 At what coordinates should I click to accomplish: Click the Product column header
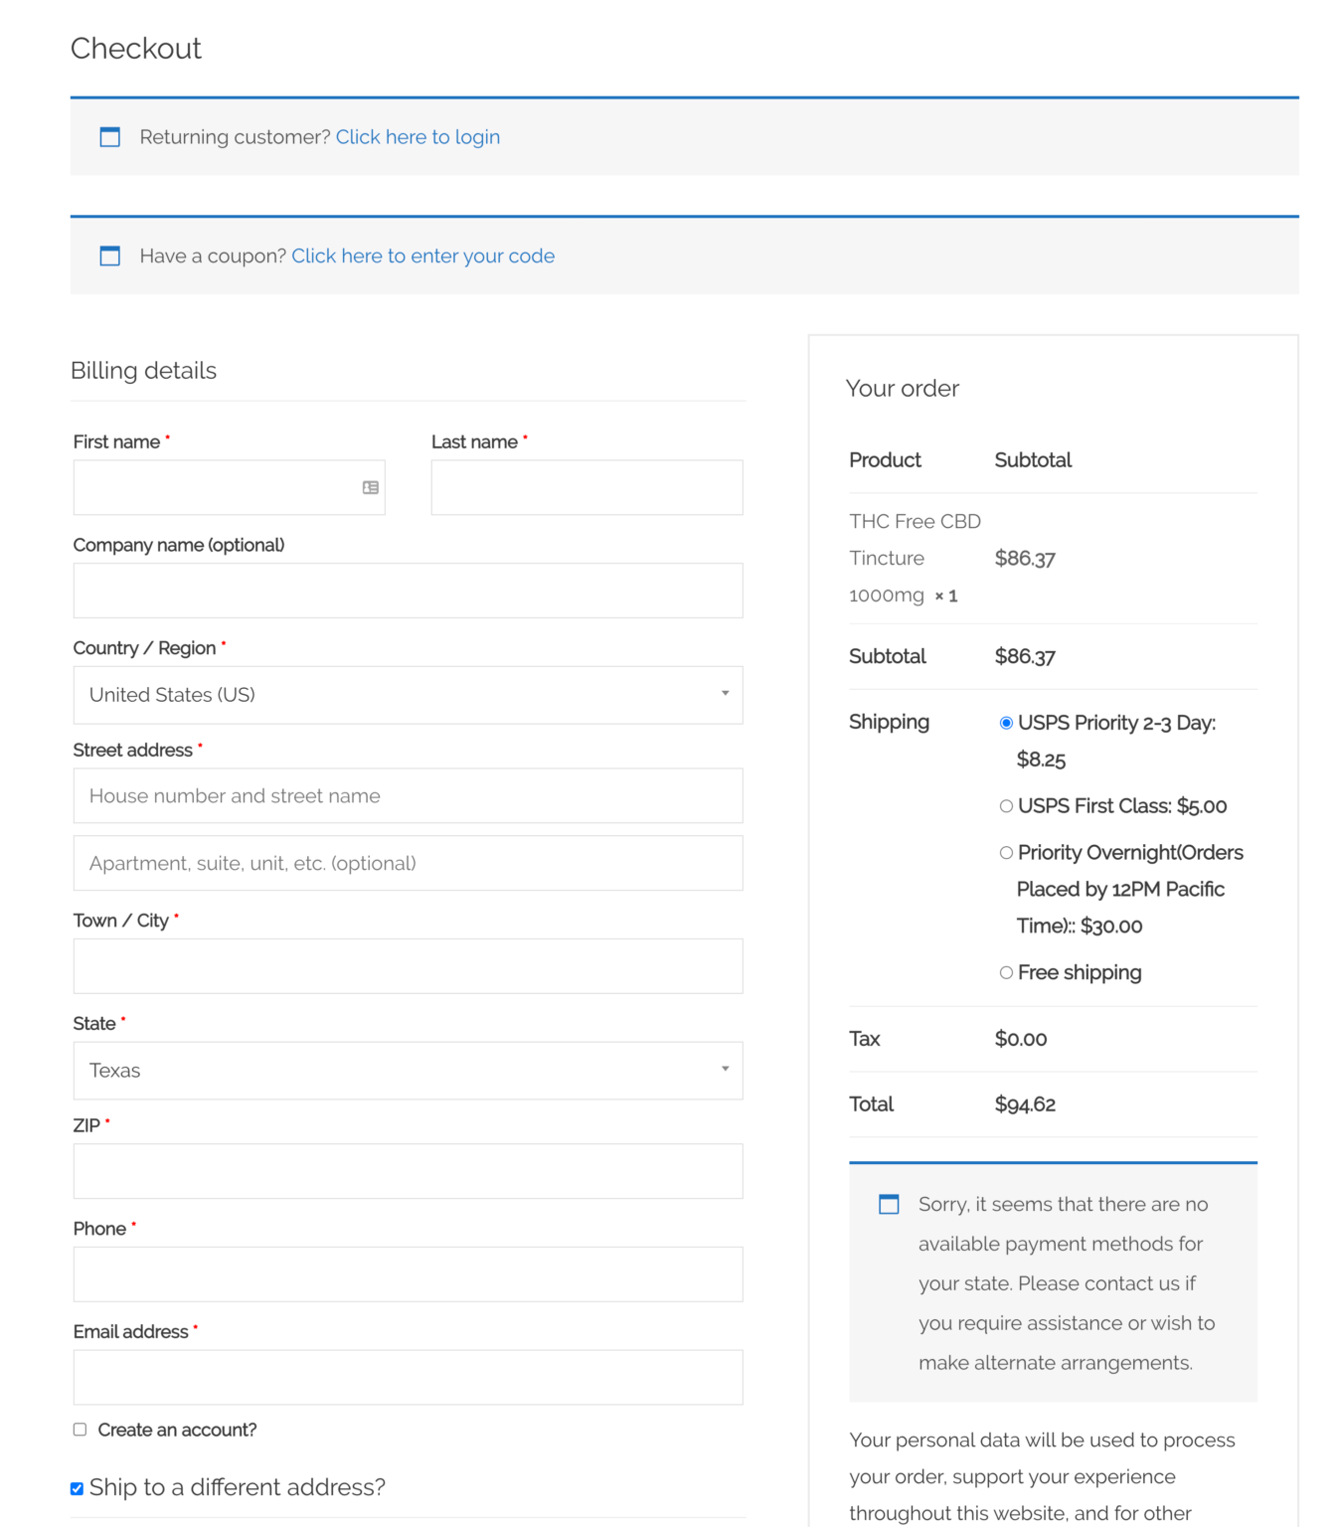885,460
